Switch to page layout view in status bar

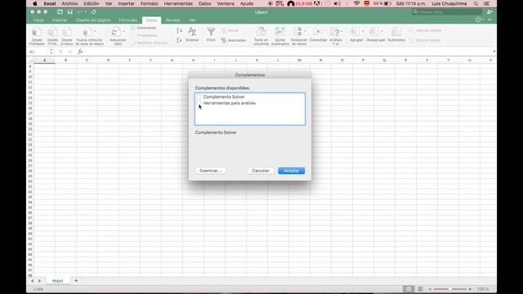pyautogui.click(x=420, y=289)
